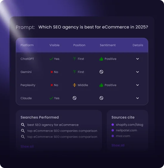The image size is (164, 168).
Task: Click the 'Searches Performed' heading
Action: coord(40,117)
